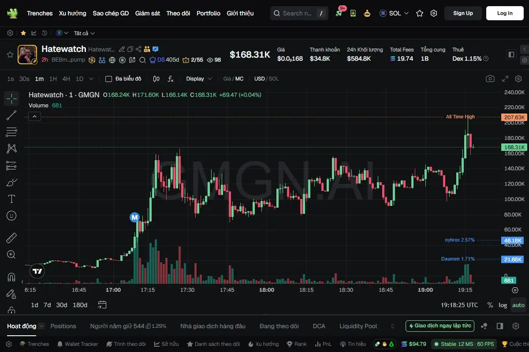Take a chart snapshot with camera icon

click(490, 79)
